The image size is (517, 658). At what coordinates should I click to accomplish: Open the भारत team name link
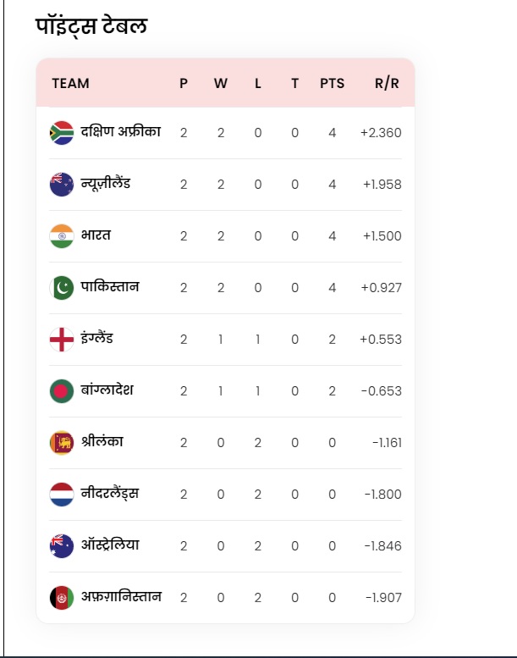click(x=96, y=235)
